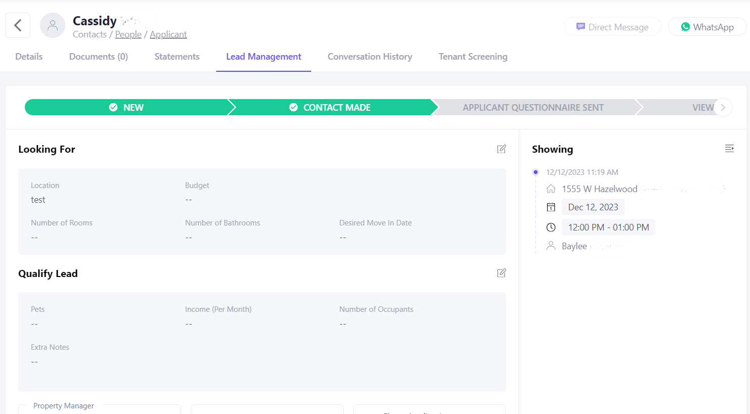Click the clock icon beside showing time
The width and height of the screenshot is (750, 414).
point(551,227)
